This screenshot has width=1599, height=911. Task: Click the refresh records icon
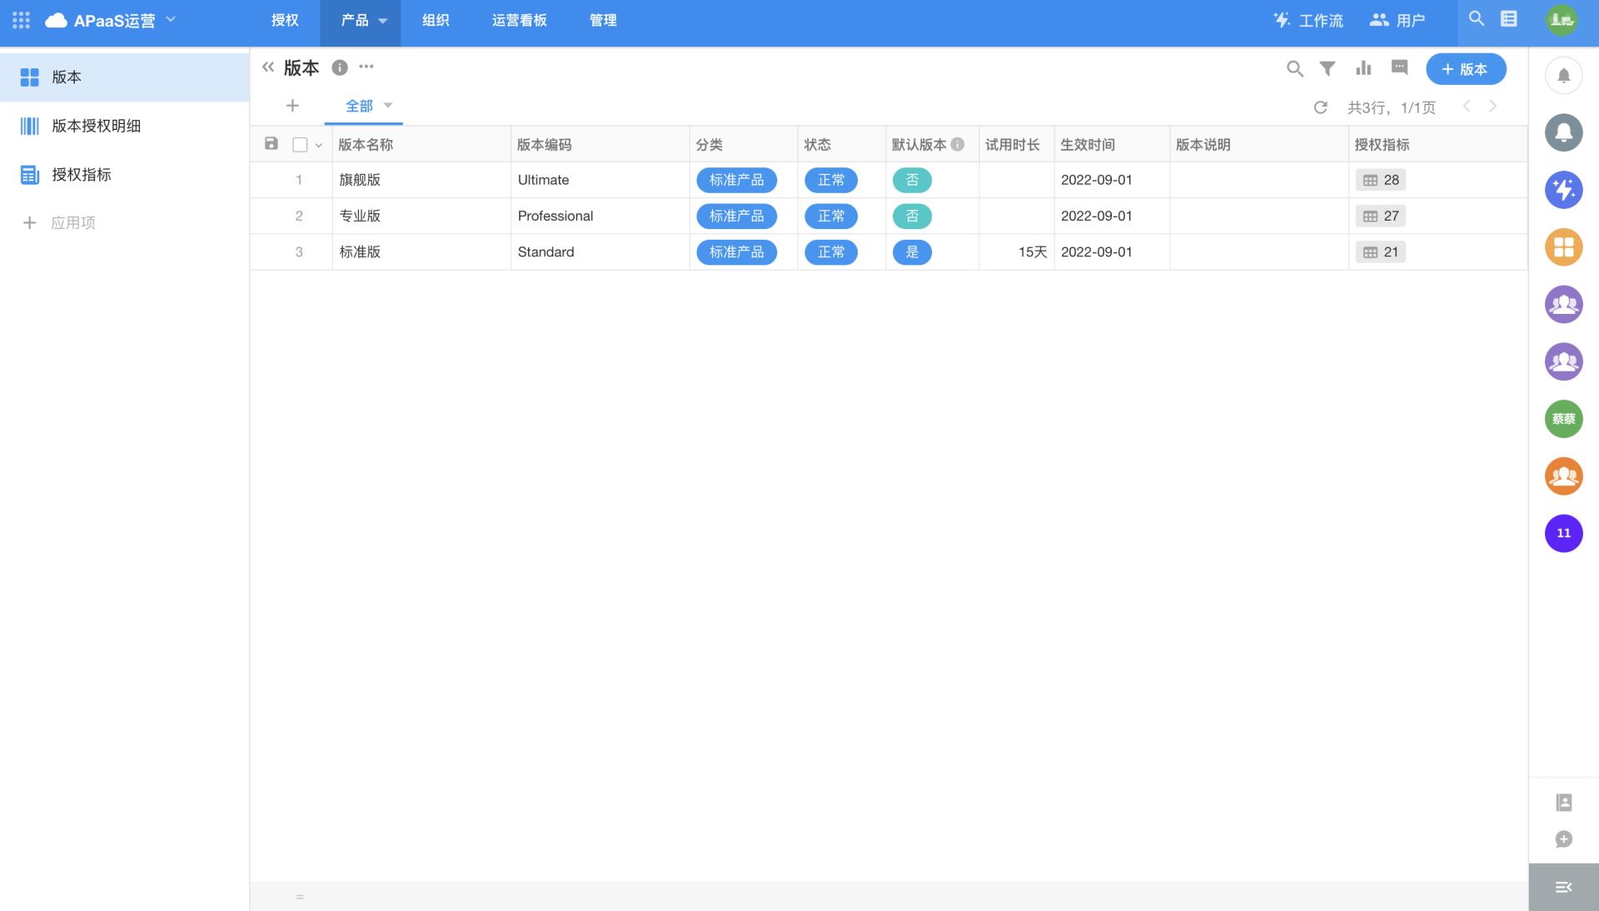click(x=1320, y=107)
